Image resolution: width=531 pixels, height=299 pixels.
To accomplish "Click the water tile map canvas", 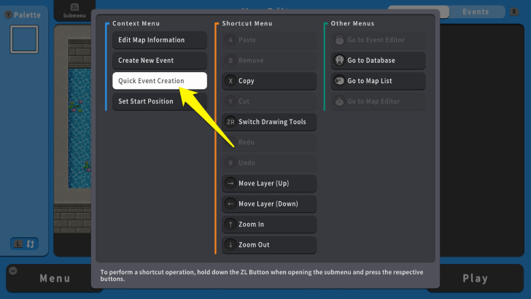I will 80,128.
